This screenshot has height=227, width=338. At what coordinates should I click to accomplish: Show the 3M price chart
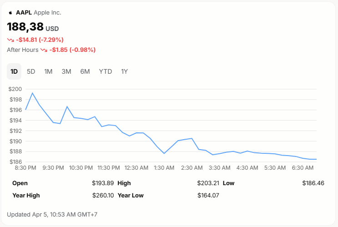click(66, 71)
